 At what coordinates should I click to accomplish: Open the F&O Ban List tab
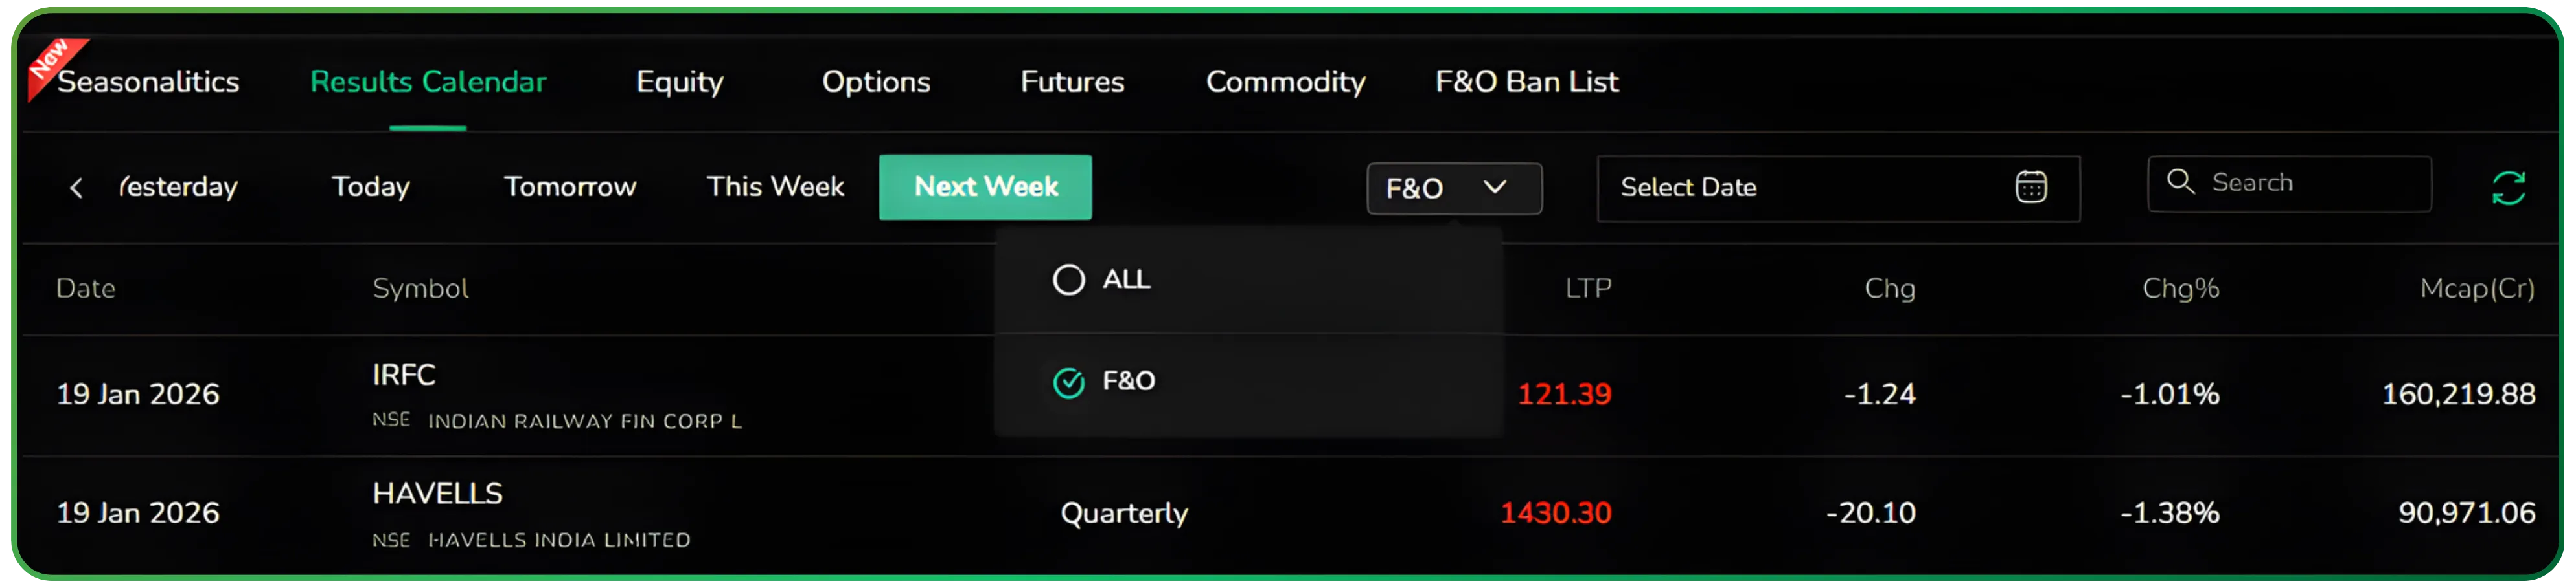click(1526, 82)
